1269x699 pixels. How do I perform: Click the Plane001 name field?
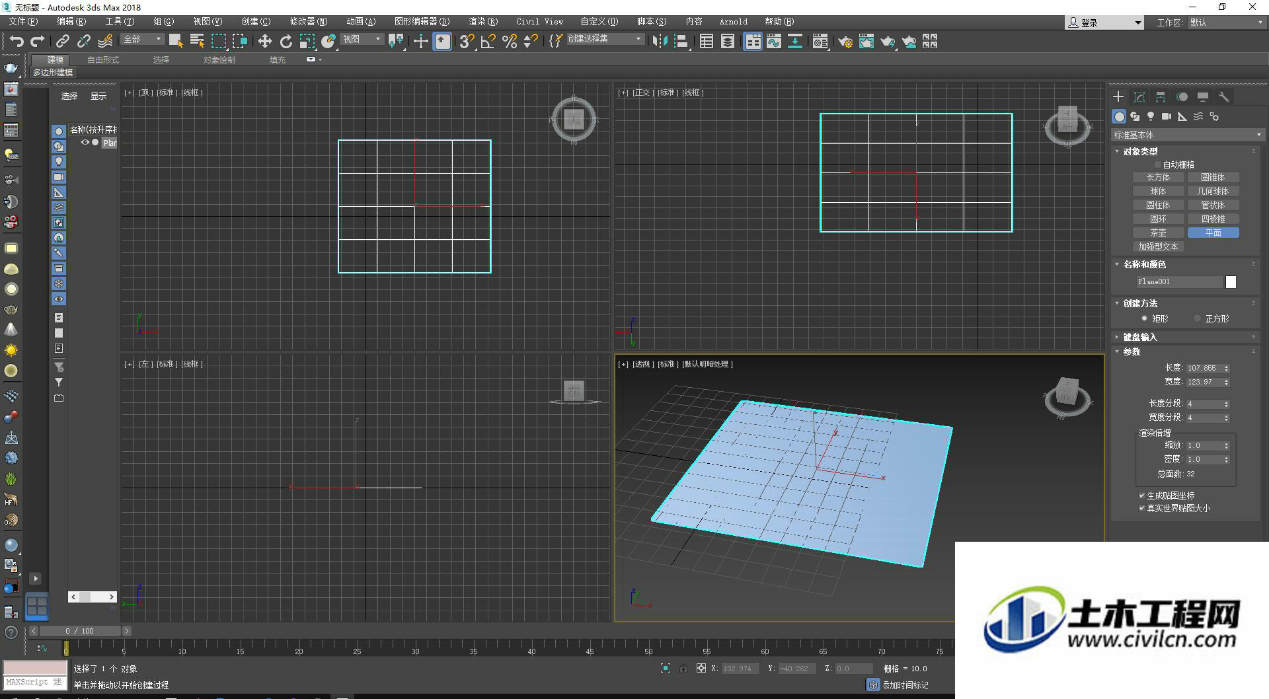click(x=1179, y=281)
